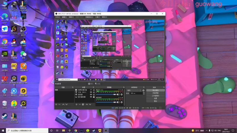Open the View (视图) menu
The height and width of the screenshot is (133, 237).
(x=71, y=17)
